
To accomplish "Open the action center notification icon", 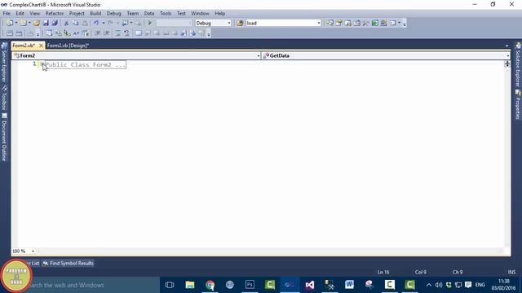I will pyautogui.click(x=468, y=285).
